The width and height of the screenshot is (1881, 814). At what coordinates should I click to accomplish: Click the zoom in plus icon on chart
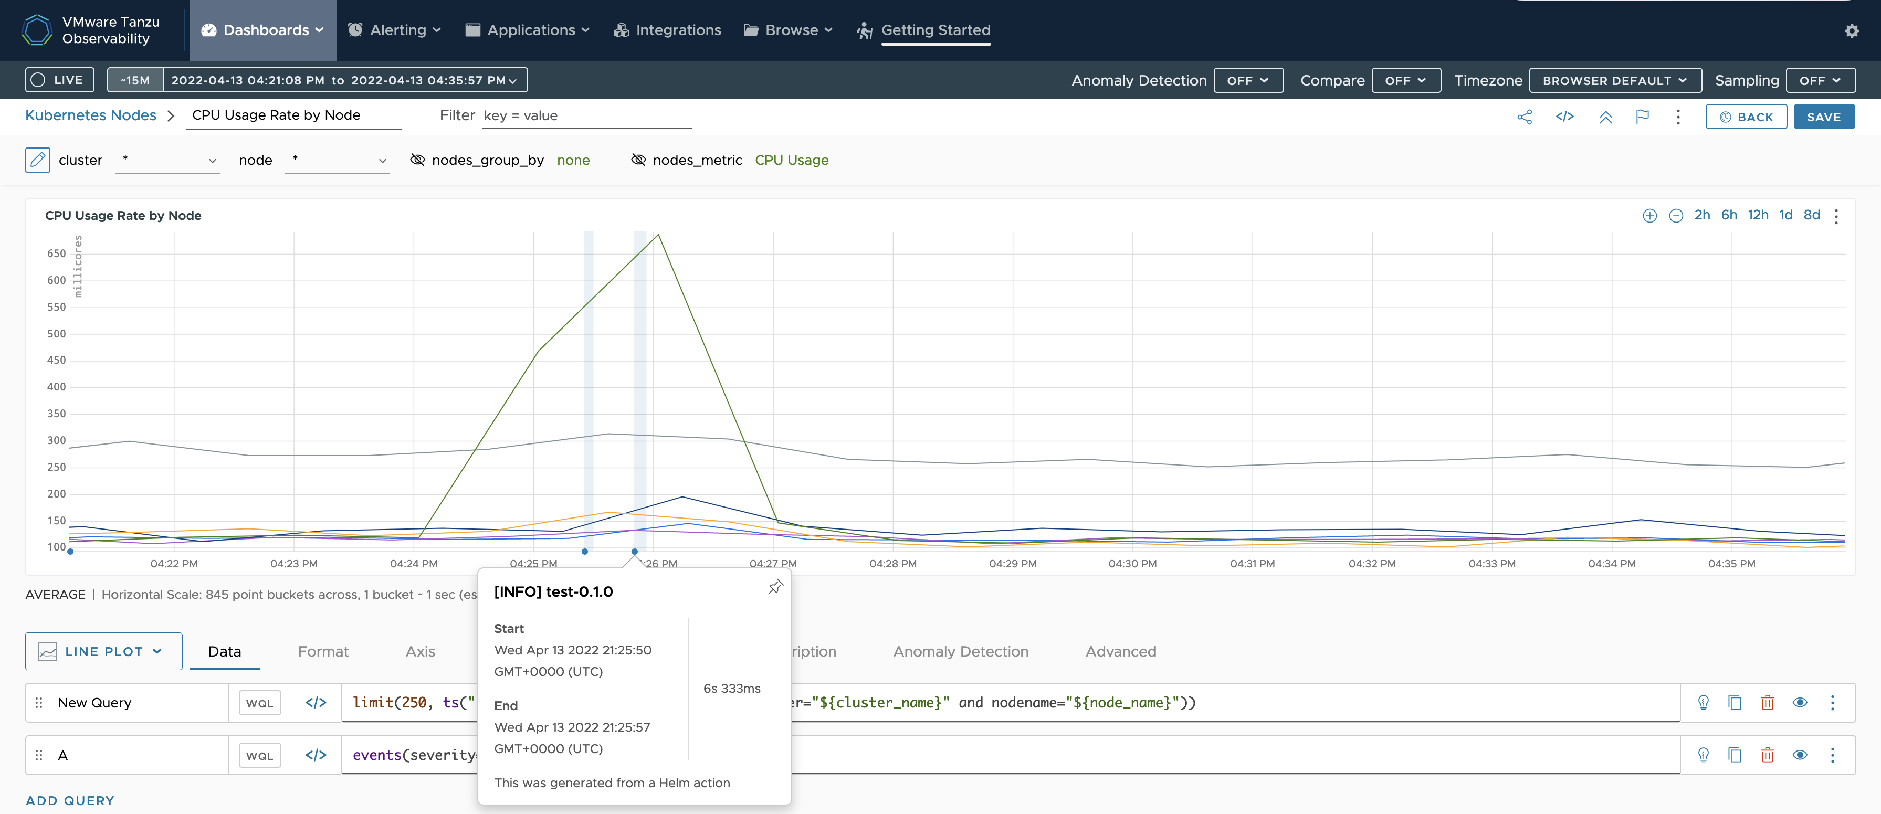[1649, 215]
